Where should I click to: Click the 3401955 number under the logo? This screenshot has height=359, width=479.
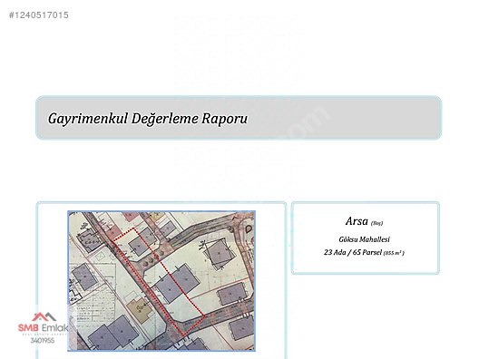click(42, 340)
